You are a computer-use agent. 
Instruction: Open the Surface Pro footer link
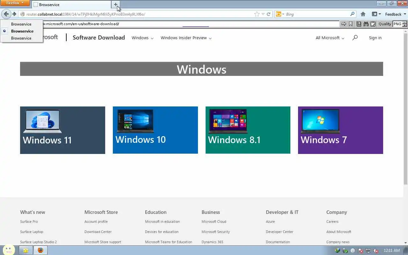(x=29, y=222)
